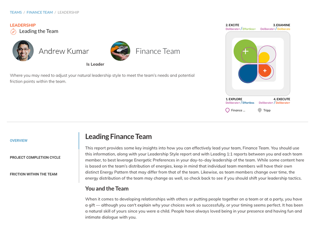Click the pink Finance legend pin marker
The height and width of the screenshot is (234, 313).
(227, 111)
